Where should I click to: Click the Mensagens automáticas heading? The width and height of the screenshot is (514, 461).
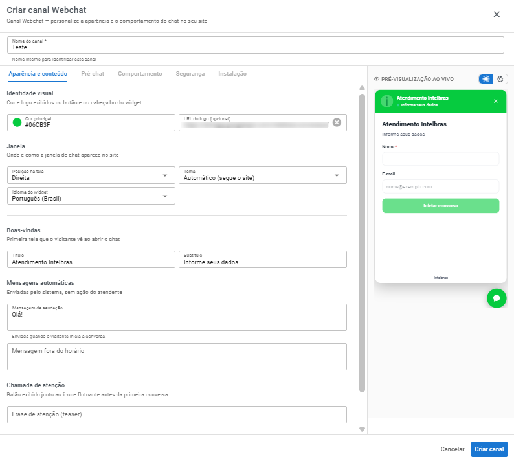pos(40,283)
